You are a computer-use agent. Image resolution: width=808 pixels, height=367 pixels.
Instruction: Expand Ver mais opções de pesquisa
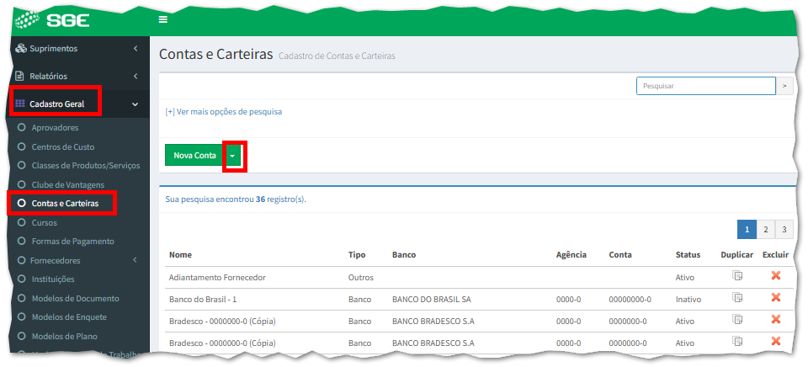coord(224,111)
